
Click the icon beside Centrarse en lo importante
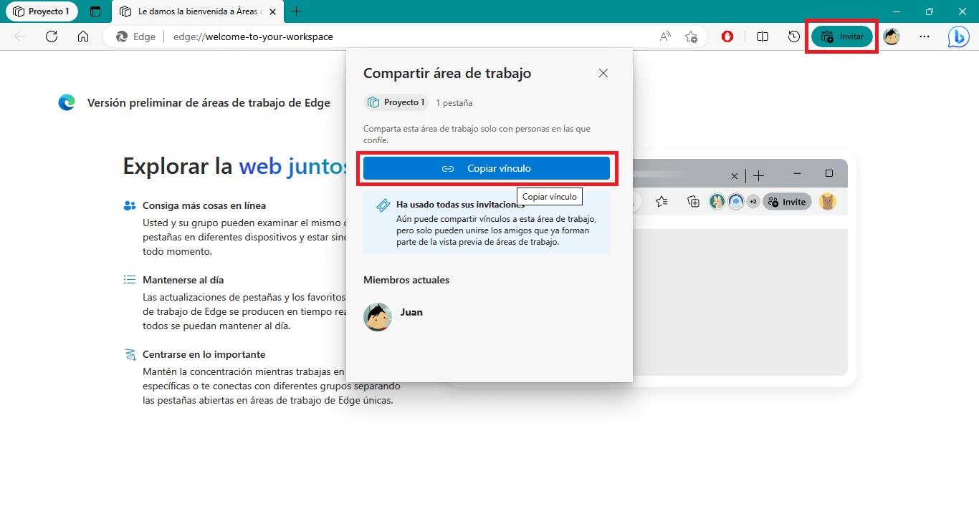[x=130, y=354]
